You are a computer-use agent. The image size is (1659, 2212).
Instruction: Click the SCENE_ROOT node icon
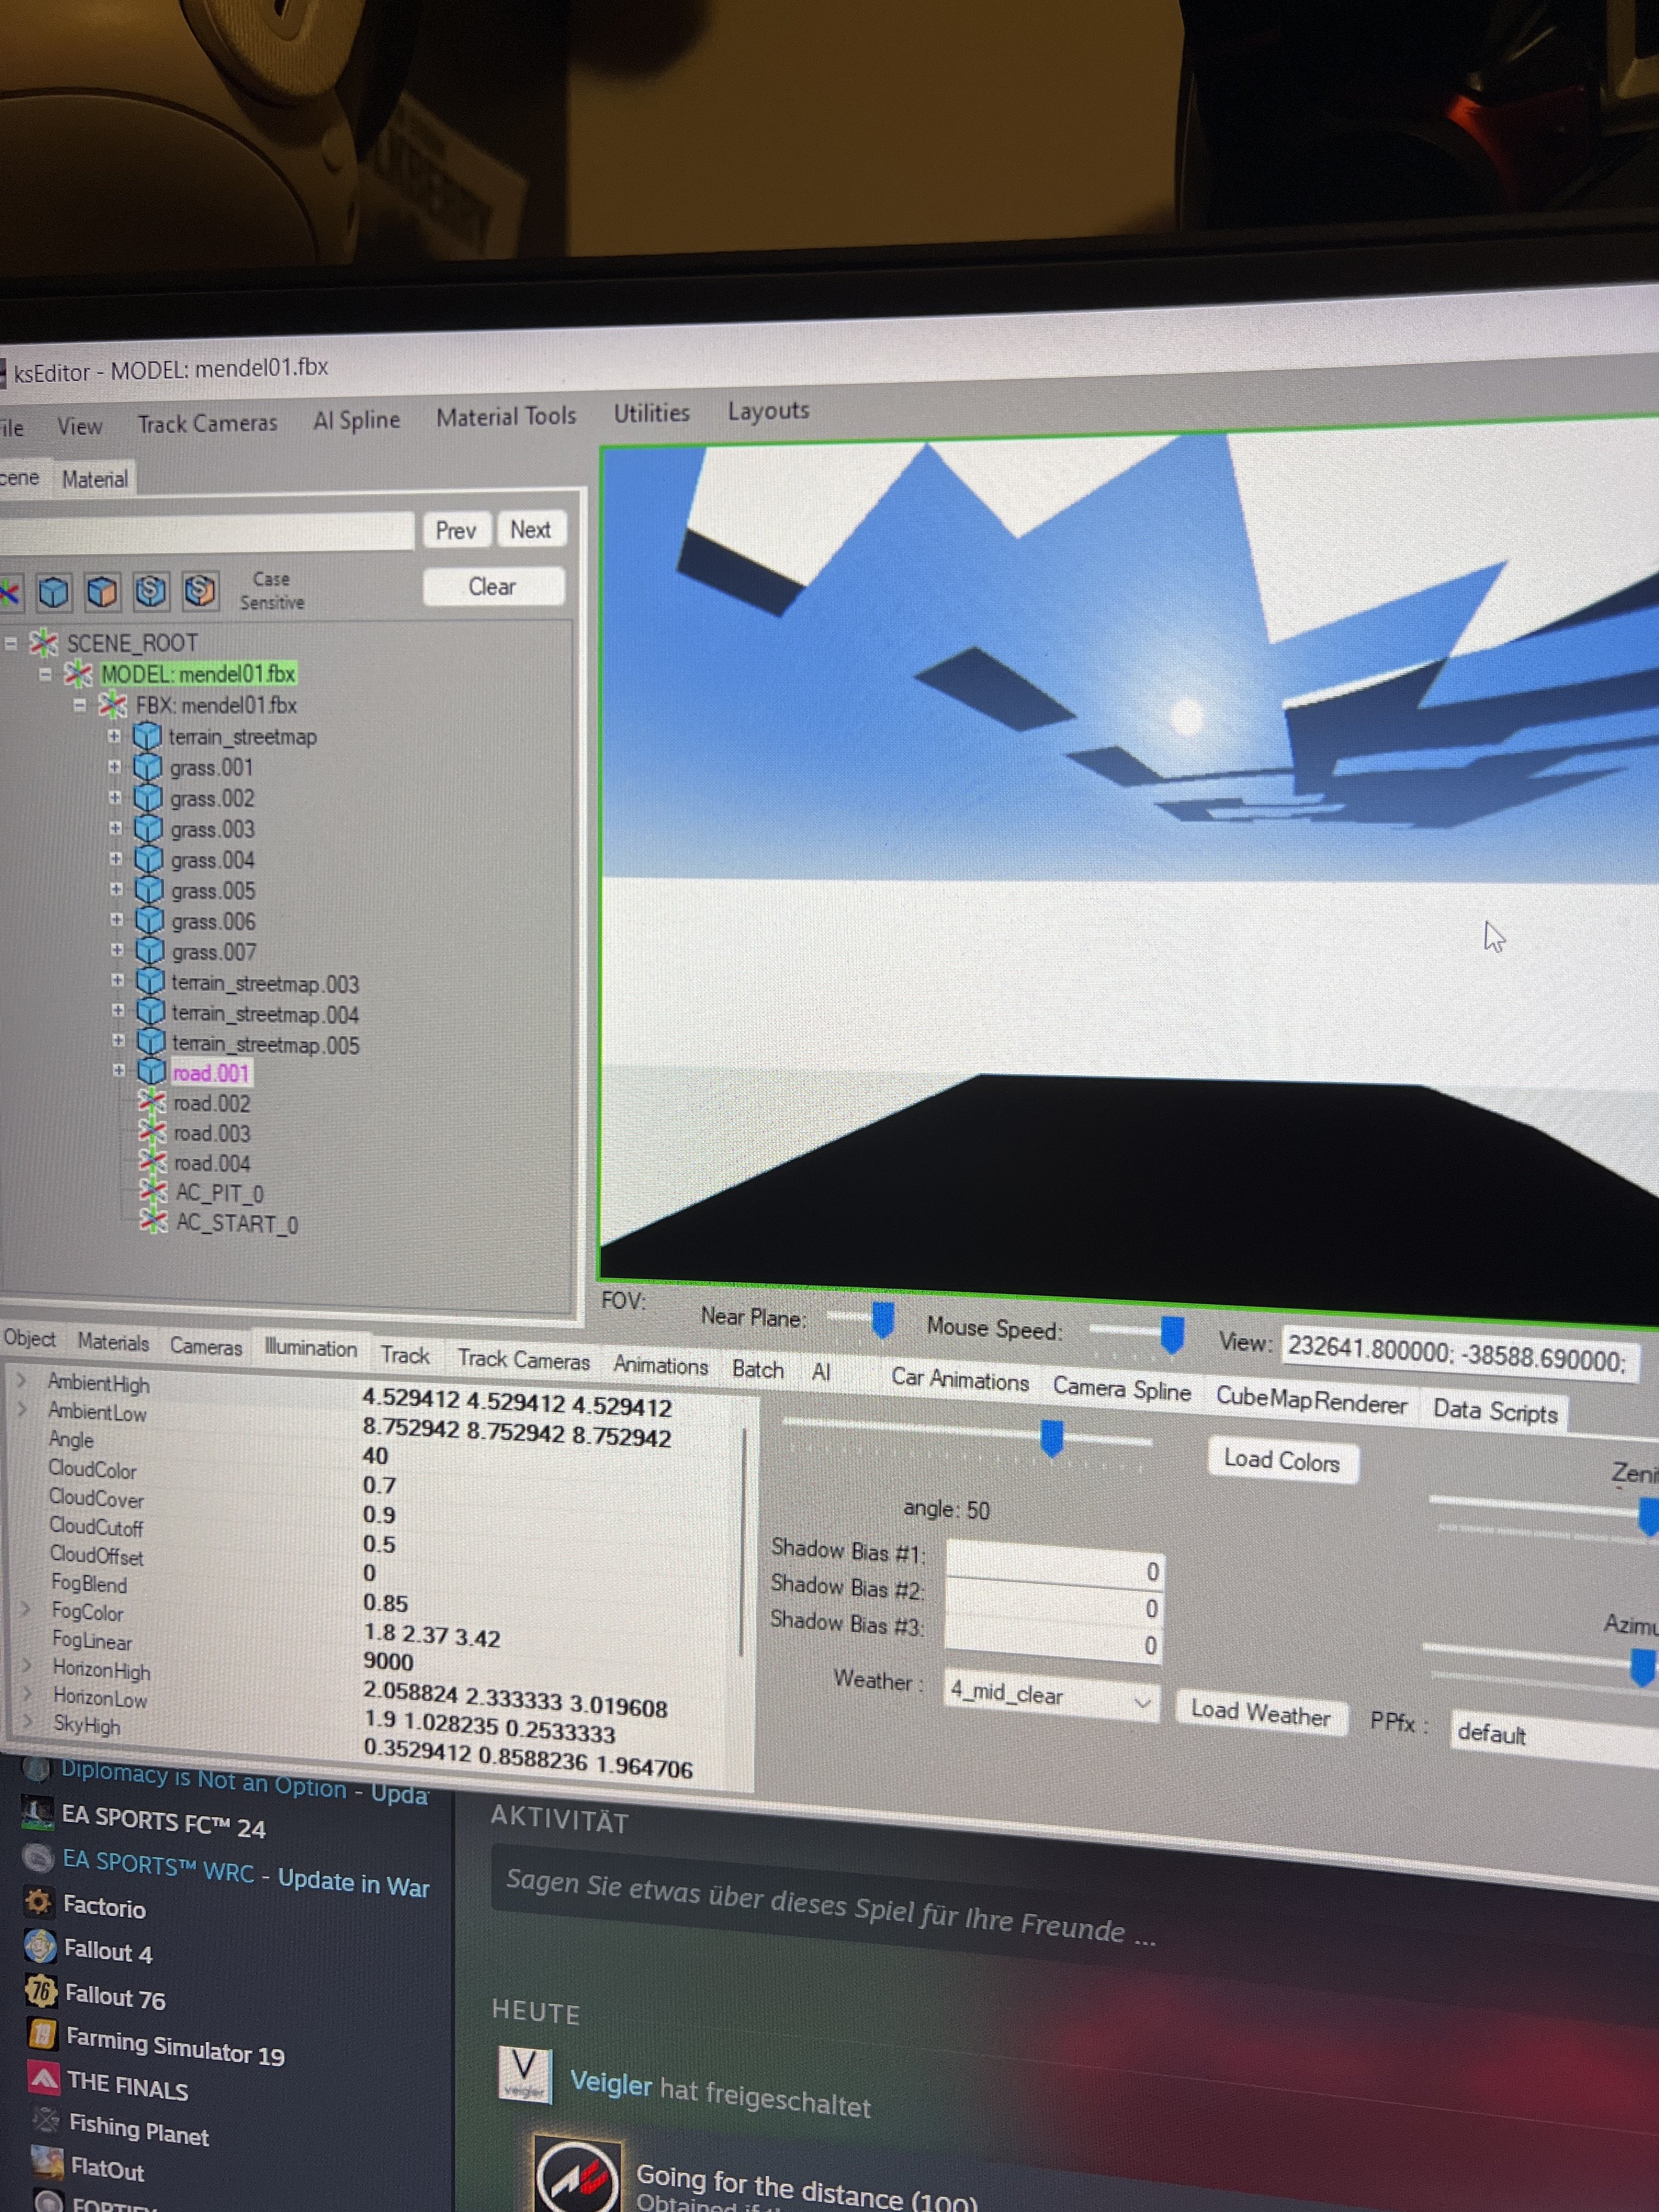coord(43,642)
